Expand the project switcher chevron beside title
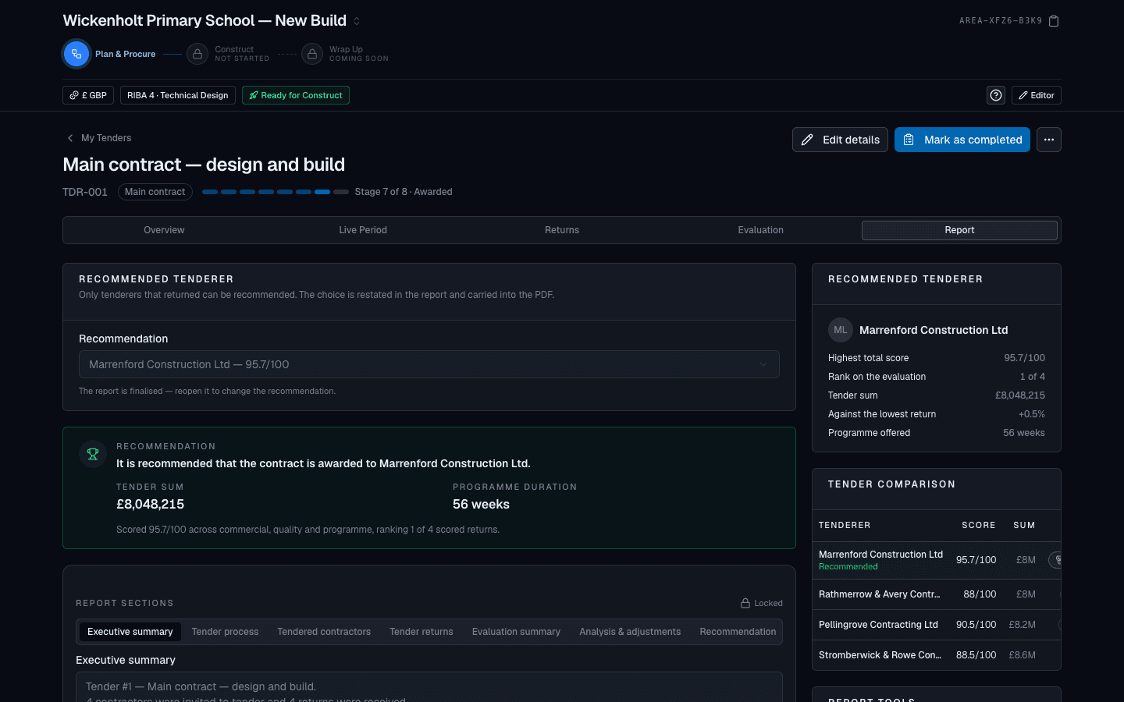Viewport: 1124px width, 702px height. click(357, 21)
